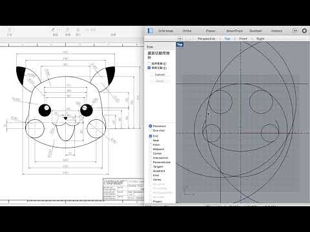This screenshot has height=232, width=310.
Task: Toggle the left sidebar icon in Rhino toolbar
Action: pos(150,31)
